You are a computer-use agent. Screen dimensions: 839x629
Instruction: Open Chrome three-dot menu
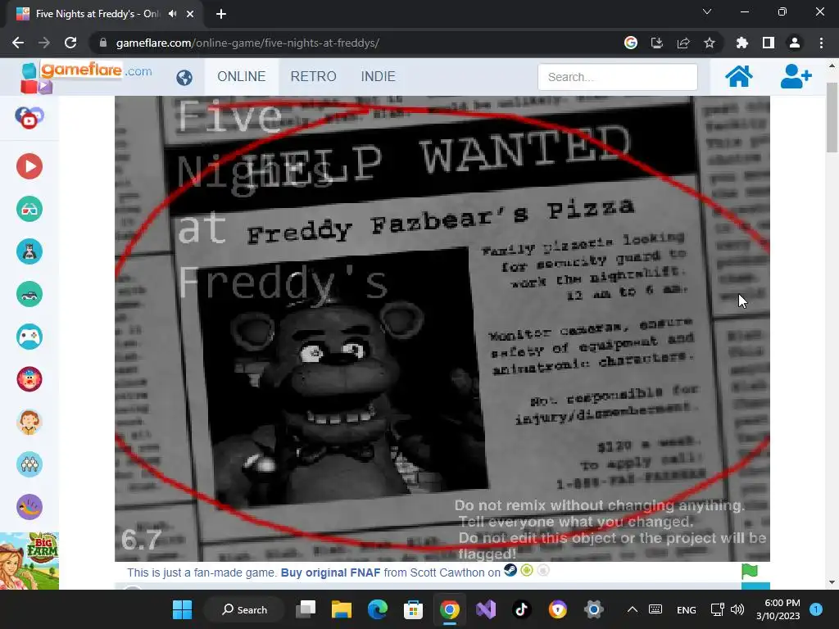[x=821, y=43]
